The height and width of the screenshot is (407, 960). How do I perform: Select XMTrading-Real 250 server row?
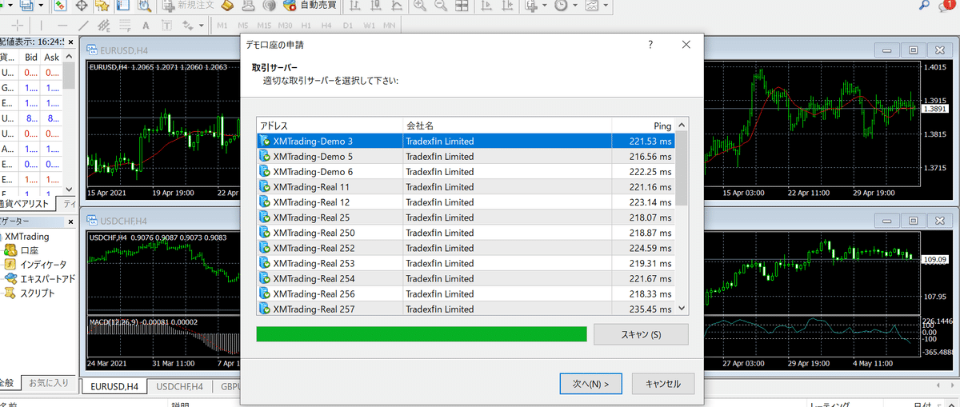pos(466,232)
